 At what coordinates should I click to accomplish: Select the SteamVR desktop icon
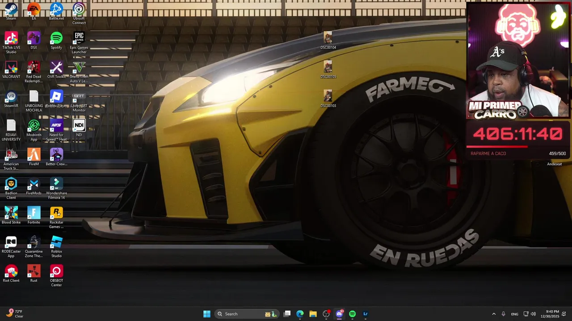11,99
